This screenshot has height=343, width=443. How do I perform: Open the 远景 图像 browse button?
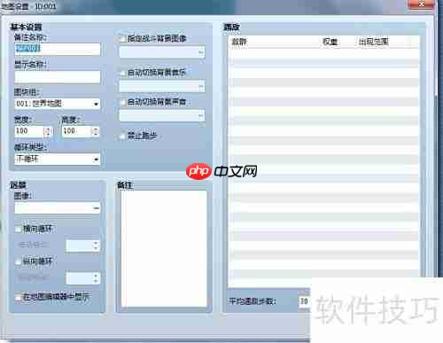click(96, 208)
